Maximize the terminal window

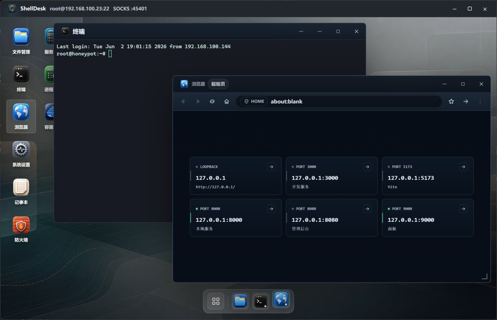[x=338, y=31]
